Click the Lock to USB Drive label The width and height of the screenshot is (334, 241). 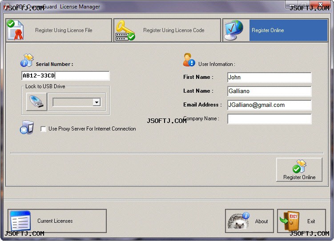coord(45,86)
